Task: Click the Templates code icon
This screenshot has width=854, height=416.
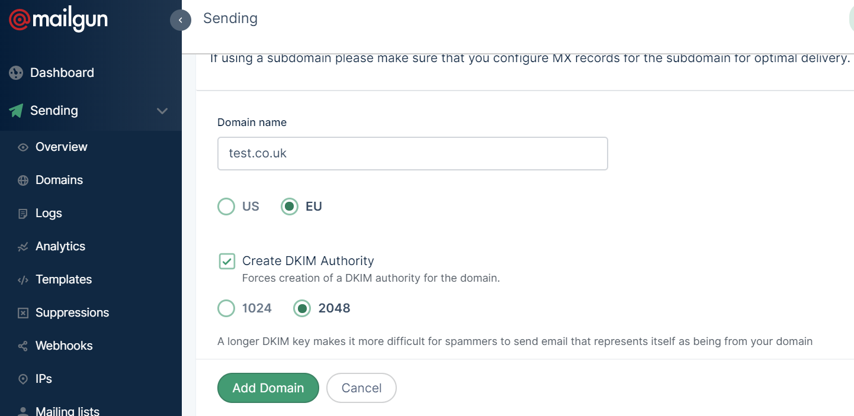Action: pyautogui.click(x=23, y=280)
